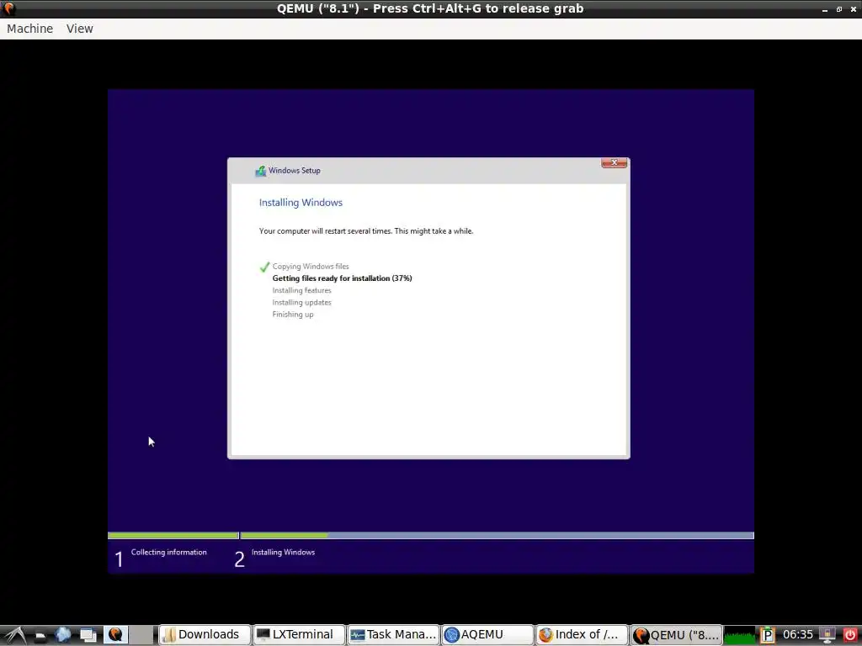The image size is (862, 646).
Task: Minimize the QEMU window
Action: click(825, 9)
